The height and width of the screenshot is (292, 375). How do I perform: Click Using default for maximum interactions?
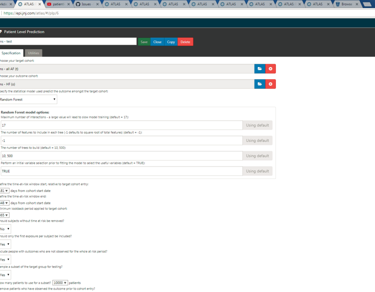(x=257, y=125)
